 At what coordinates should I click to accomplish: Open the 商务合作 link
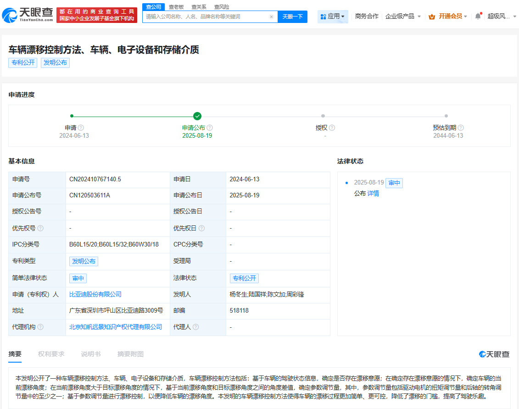coord(366,16)
